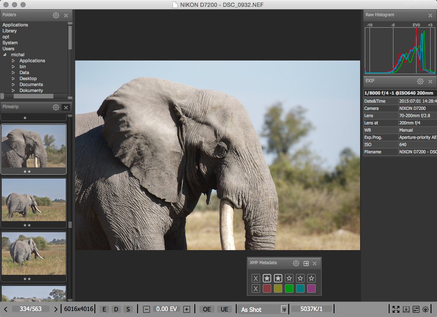Select the Users folder
This screenshot has width=437, height=317.
click(9, 49)
